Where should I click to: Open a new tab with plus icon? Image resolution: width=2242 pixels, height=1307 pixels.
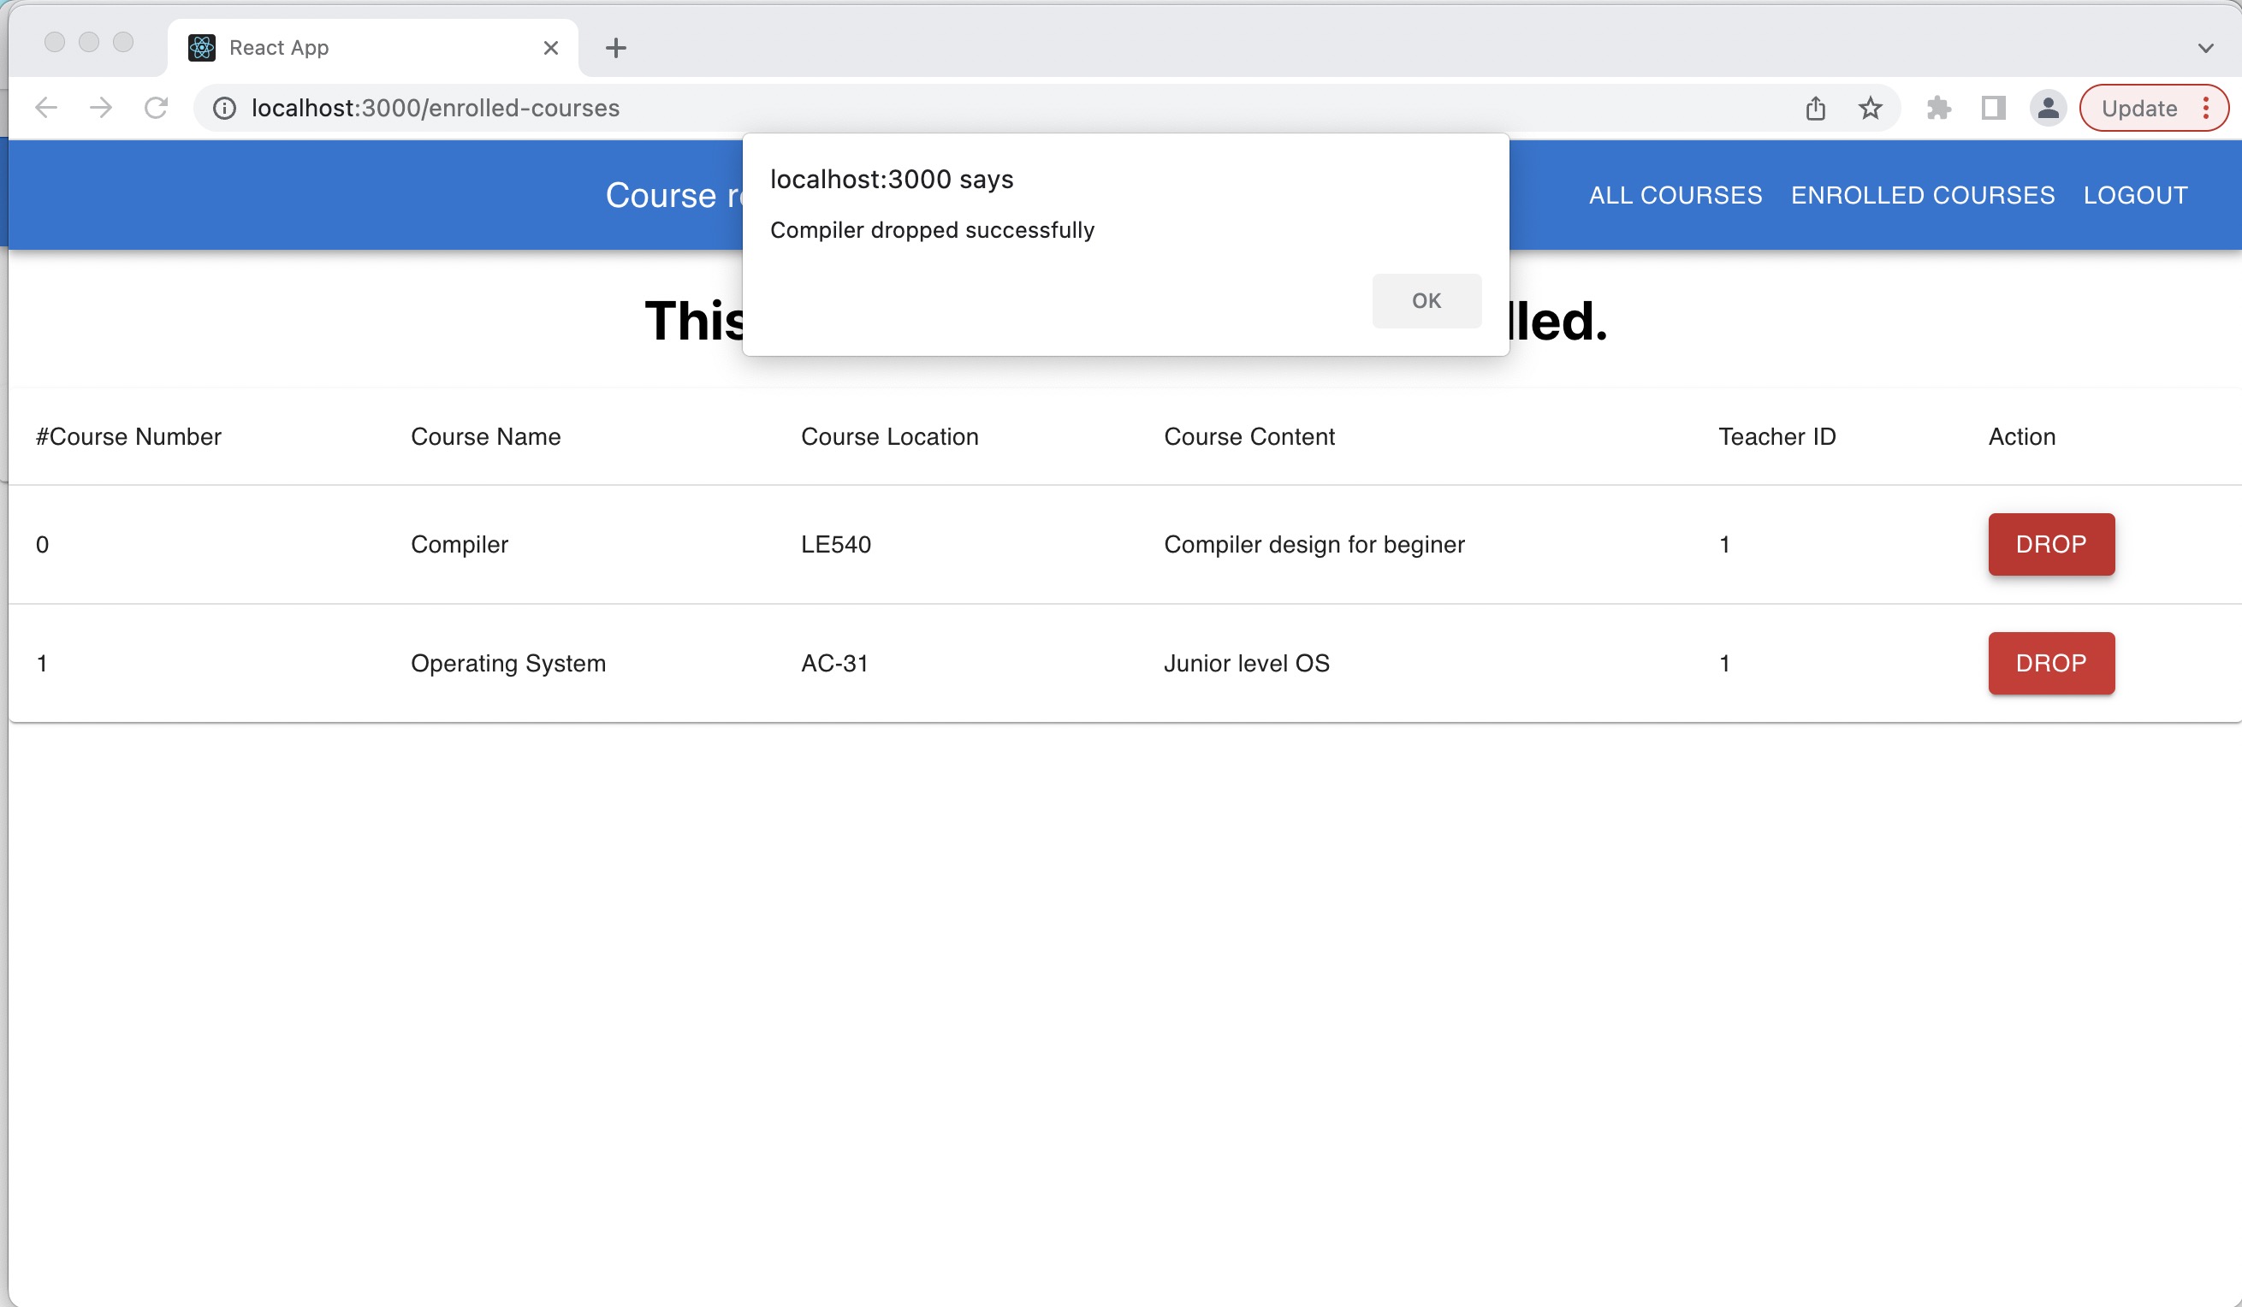tap(615, 48)
